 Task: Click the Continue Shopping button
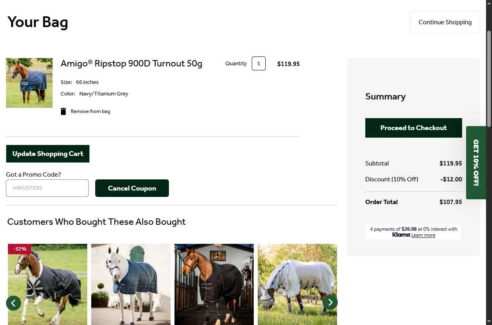445,22
